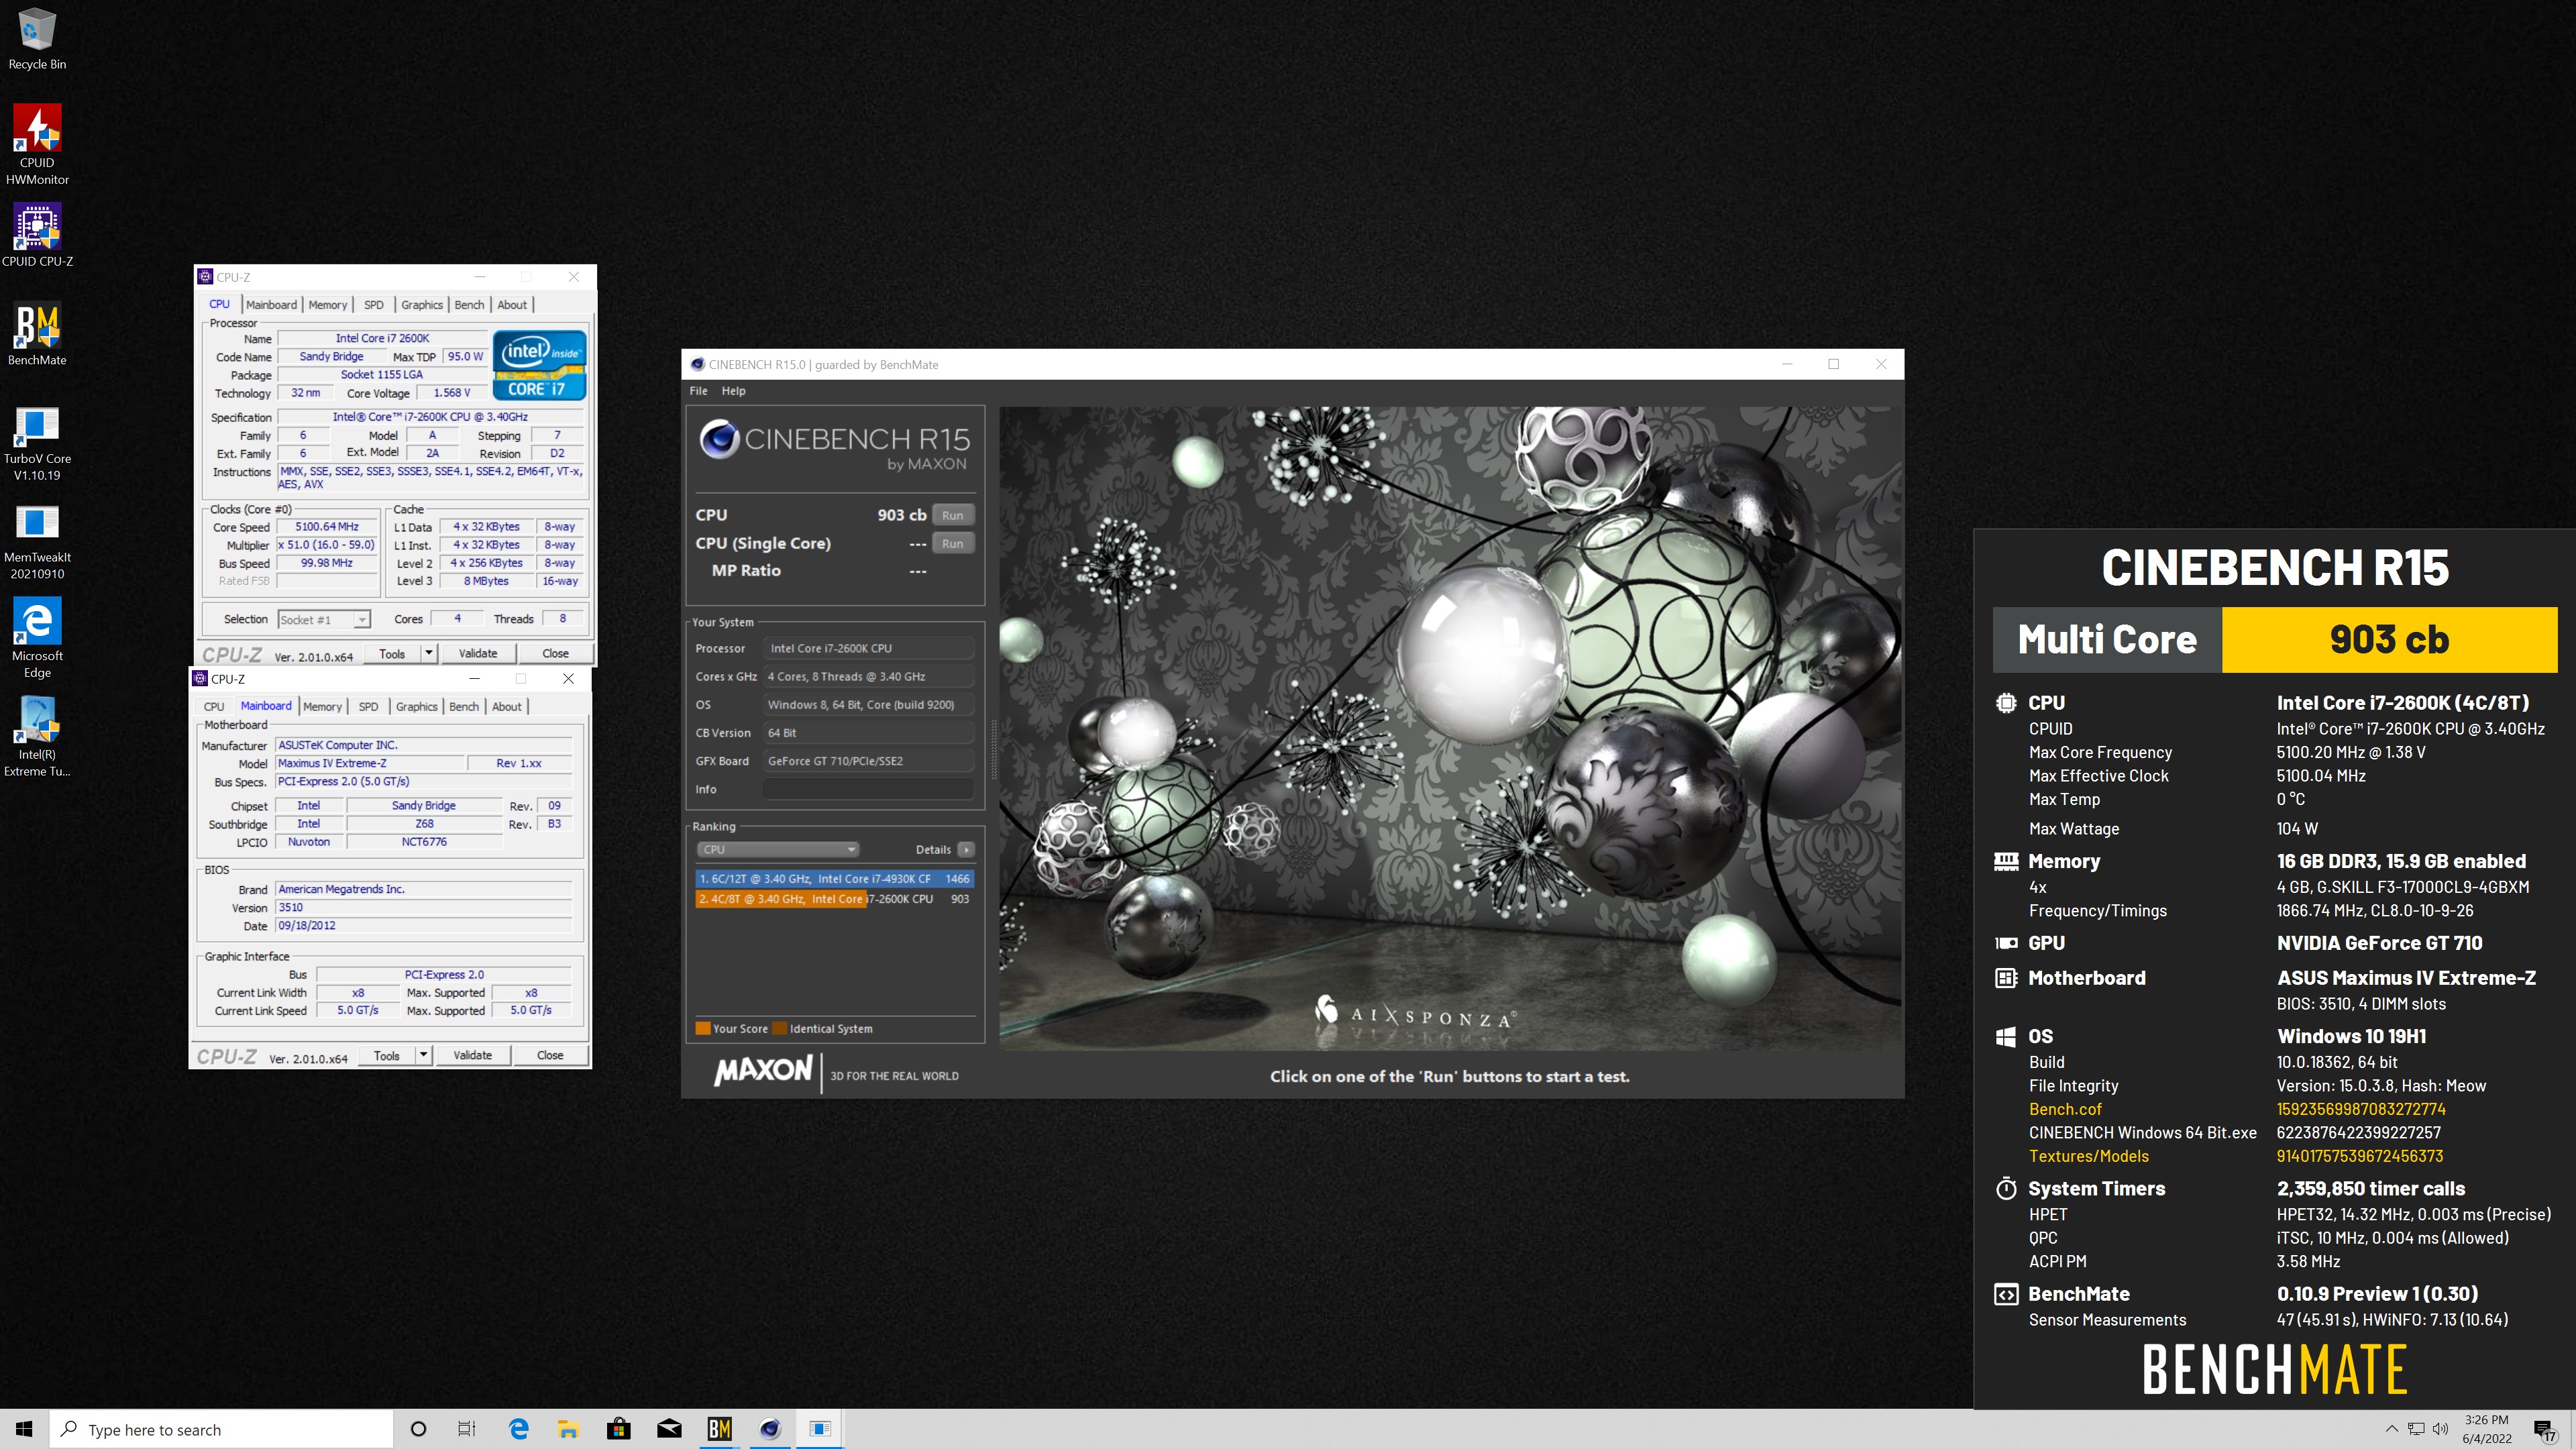This screenshot has width=2576, height=1449.
Task: Switch to Mainboard tab in top CPU-Z
Action: (271, 305)
